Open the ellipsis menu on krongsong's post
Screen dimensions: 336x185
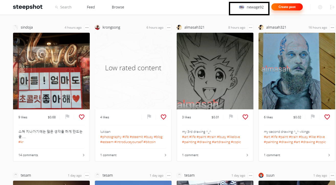coord(169,27)
